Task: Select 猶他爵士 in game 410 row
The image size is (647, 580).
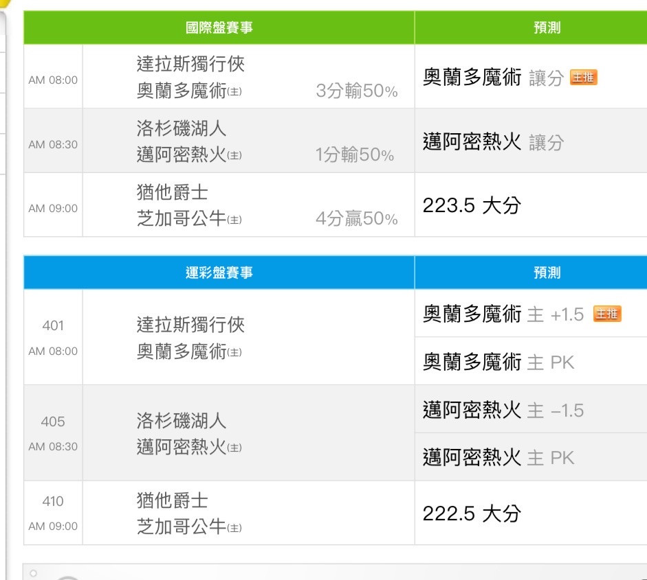Action: tap(173, 500)
